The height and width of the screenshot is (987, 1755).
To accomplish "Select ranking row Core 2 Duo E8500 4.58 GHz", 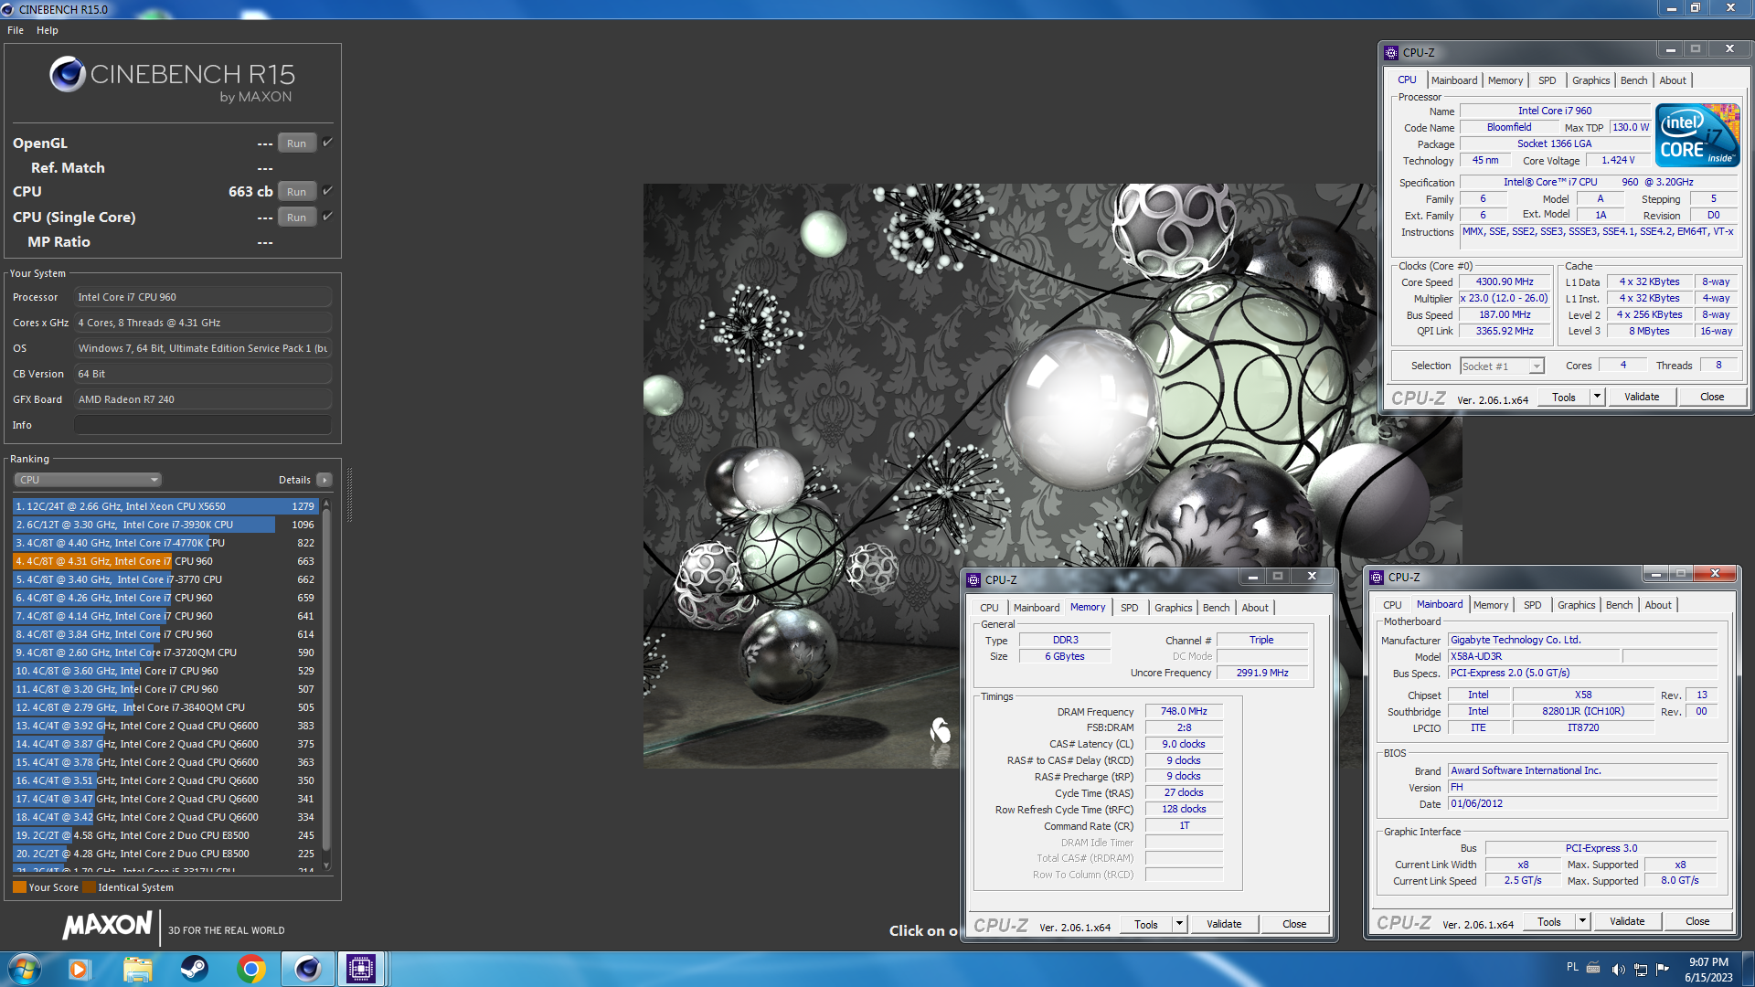I will [165, 835].
